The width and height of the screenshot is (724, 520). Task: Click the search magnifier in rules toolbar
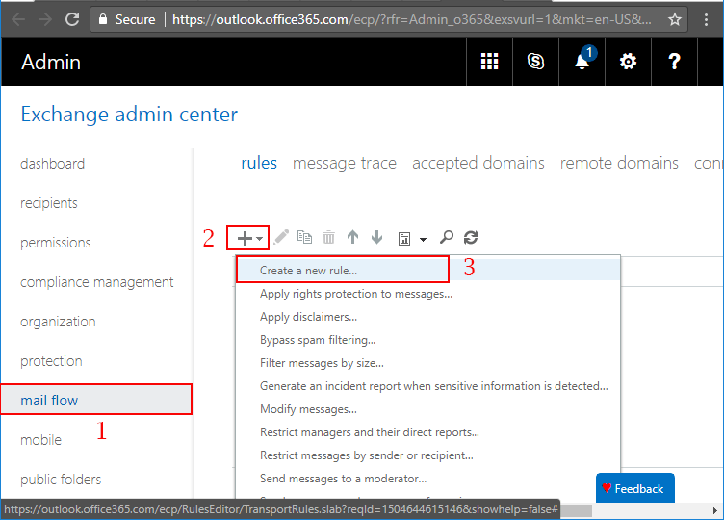[x=447, y=237]
